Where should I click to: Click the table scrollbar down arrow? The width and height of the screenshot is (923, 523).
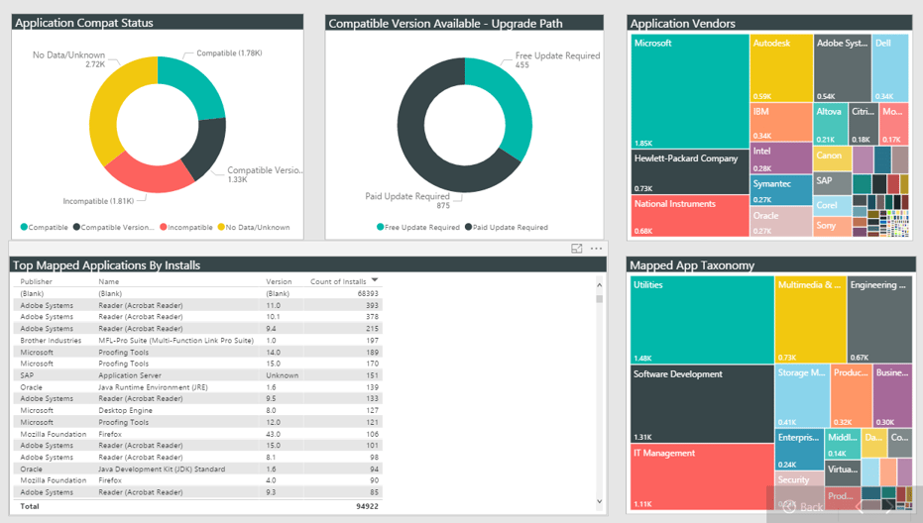tap(599, 502)
